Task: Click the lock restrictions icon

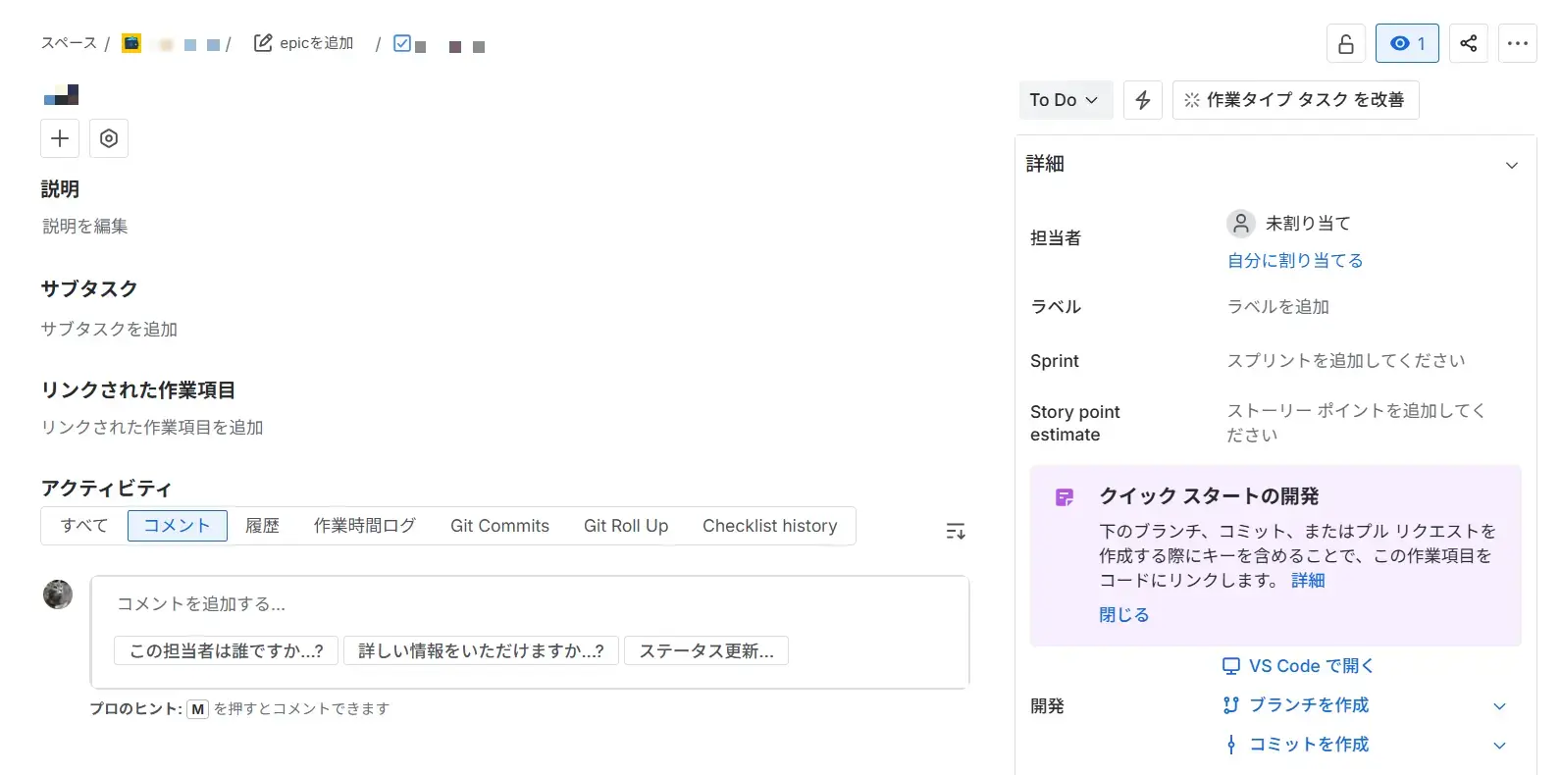Action: (1346, 43)
